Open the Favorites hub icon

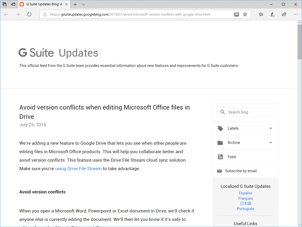[261, 15]
